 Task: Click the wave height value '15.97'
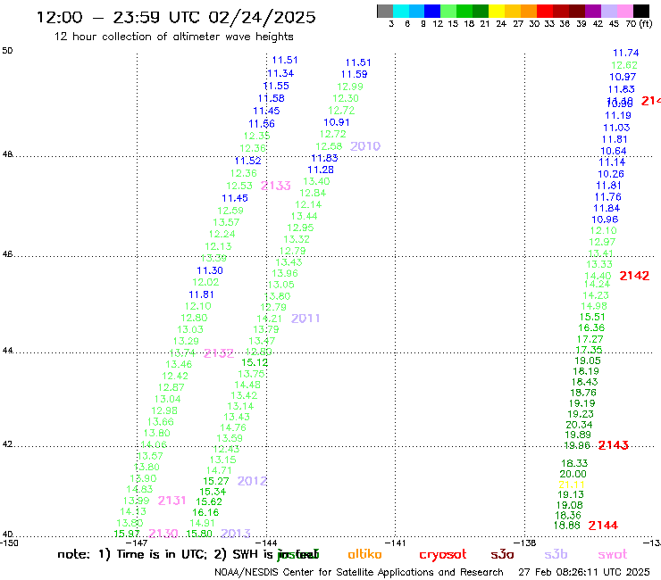coord(127,534)
